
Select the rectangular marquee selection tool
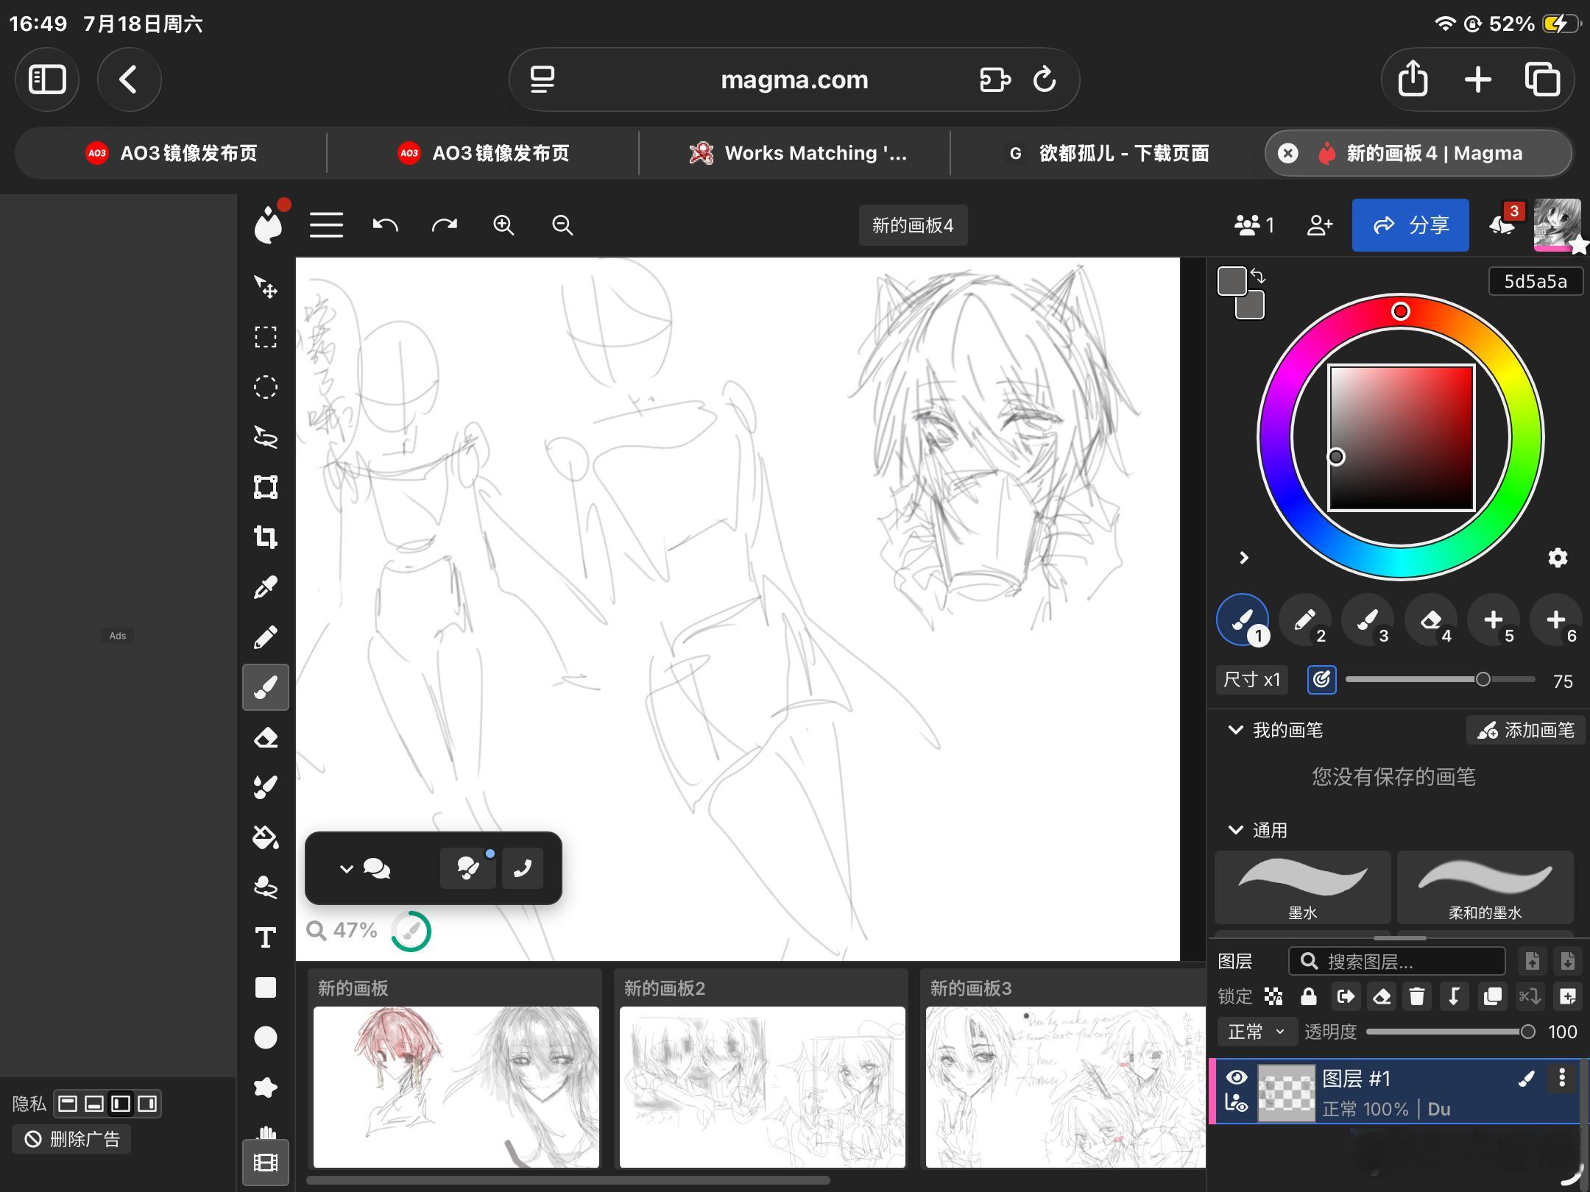tap(266, 337)
